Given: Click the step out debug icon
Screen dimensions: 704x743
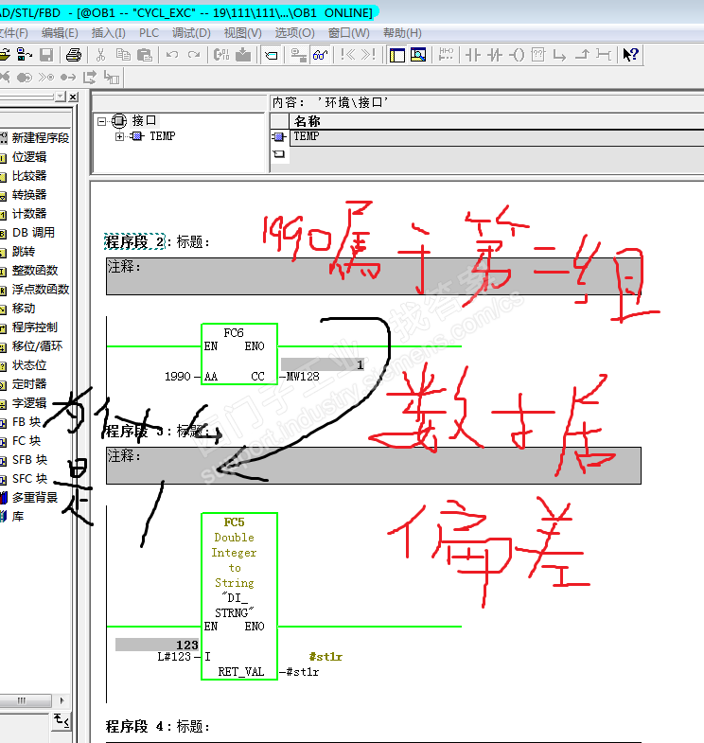Looking at the screenshot, I should coord(90,78).
